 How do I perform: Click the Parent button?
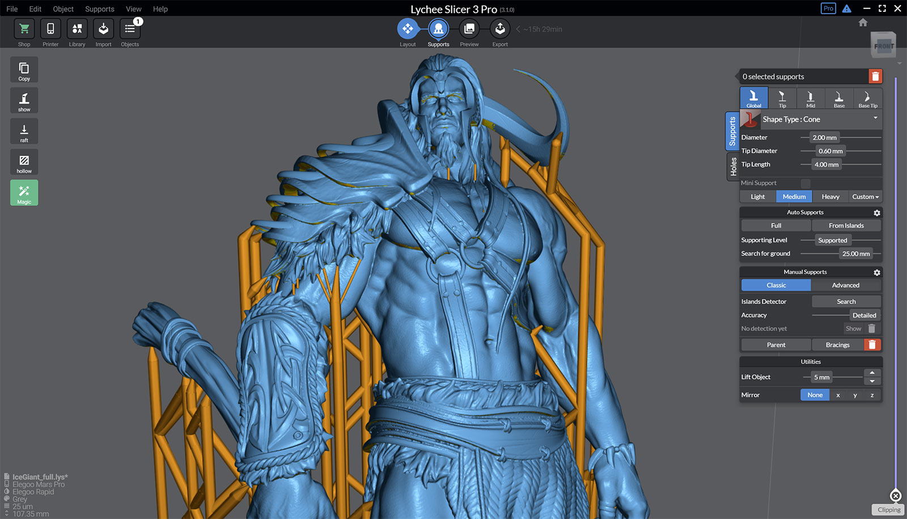pyautogui.click(x=776, y=345)
